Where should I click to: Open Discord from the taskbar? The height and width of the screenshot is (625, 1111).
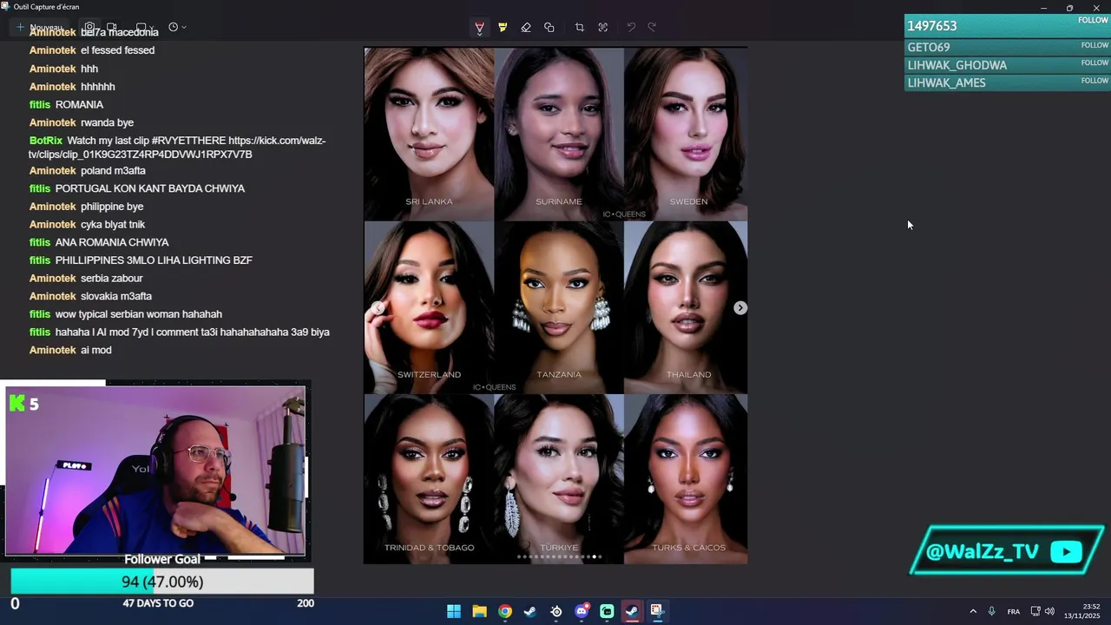click(x=582, y=611)
